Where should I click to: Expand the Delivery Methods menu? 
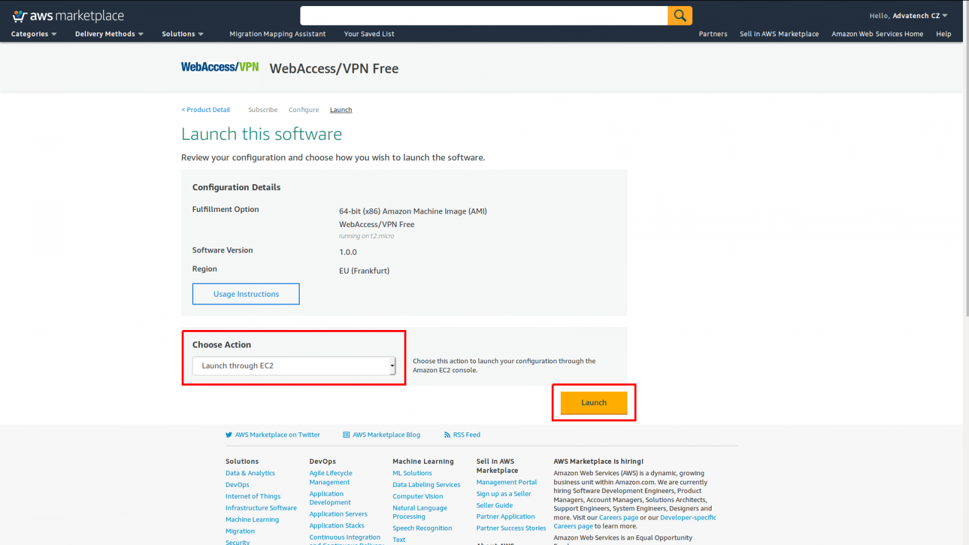tap(109, 35)
